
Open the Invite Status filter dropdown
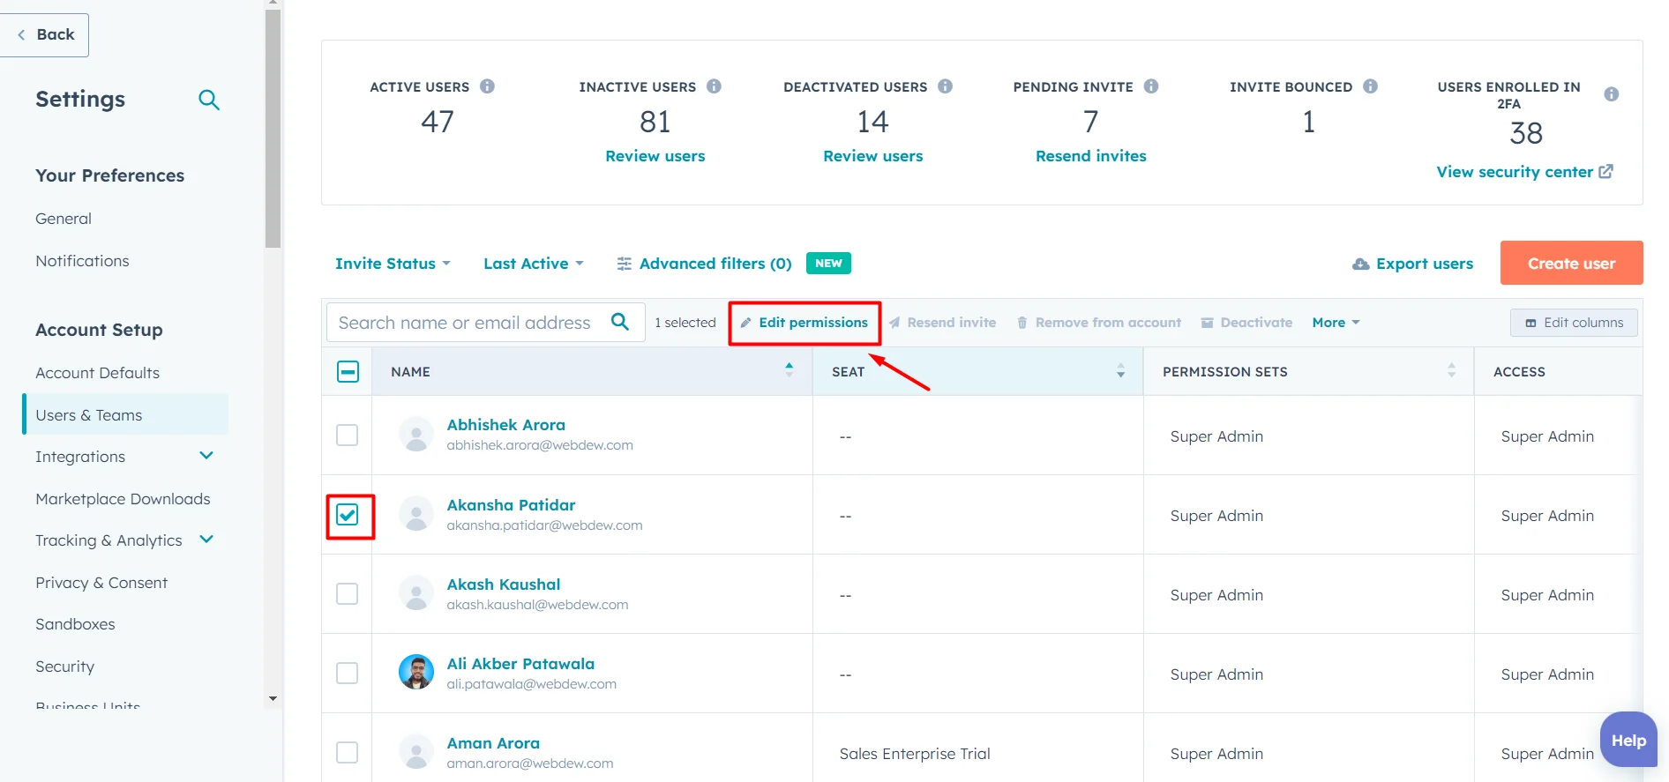[393, 264]
